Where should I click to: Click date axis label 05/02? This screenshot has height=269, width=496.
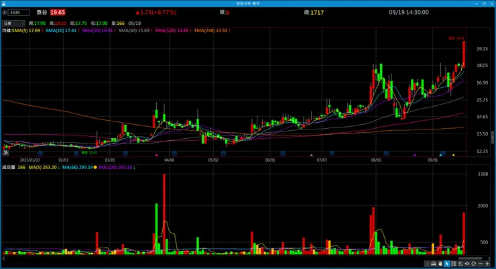213,160
